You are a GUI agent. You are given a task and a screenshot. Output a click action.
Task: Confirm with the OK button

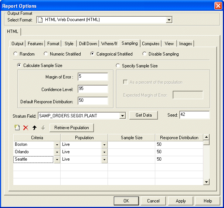(126, 201)
